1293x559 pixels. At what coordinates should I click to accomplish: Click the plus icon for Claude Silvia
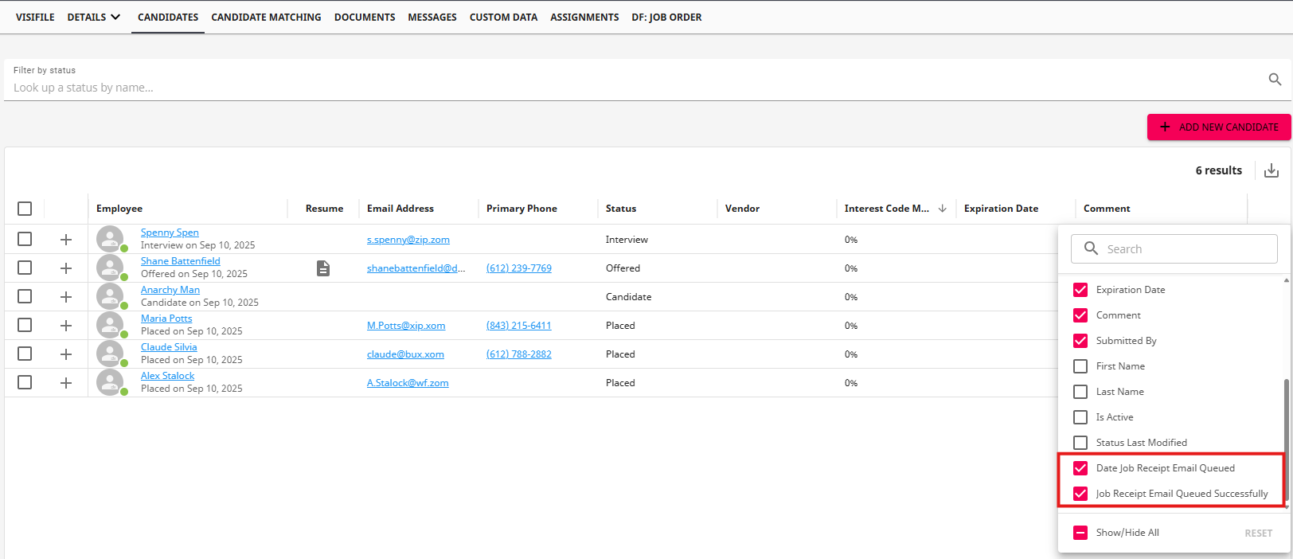tap(66, 354)
